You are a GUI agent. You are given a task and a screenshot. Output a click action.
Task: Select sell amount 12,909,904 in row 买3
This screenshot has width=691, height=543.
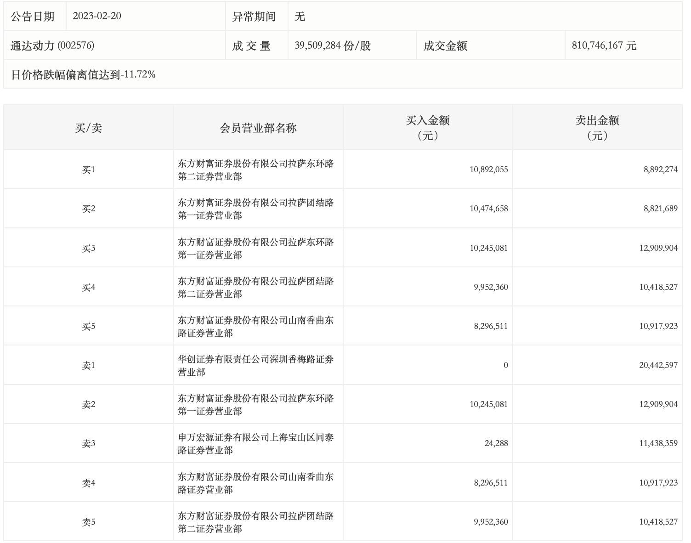click(x=658, y=248)
